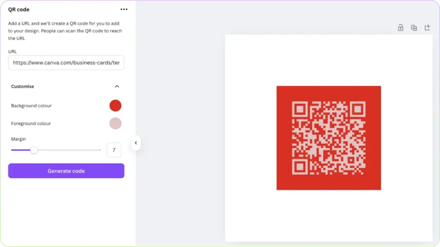This screenshot has width=440, height=247.
Task: Click the three-dot menu in the panel header
Action: point(124,9)
